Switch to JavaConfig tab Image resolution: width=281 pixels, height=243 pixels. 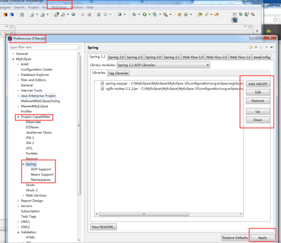click(261, 57)
